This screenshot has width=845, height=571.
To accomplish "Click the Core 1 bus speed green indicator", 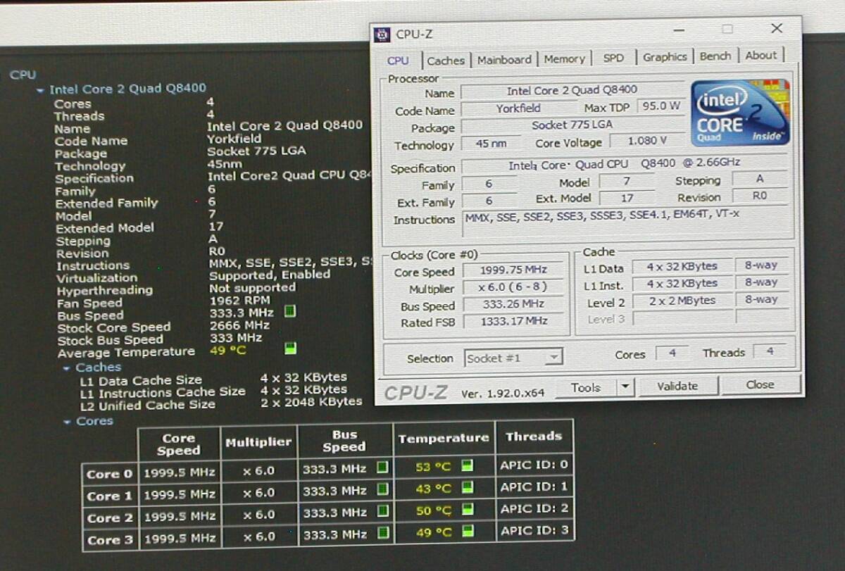I will click(x=382, y=489).
